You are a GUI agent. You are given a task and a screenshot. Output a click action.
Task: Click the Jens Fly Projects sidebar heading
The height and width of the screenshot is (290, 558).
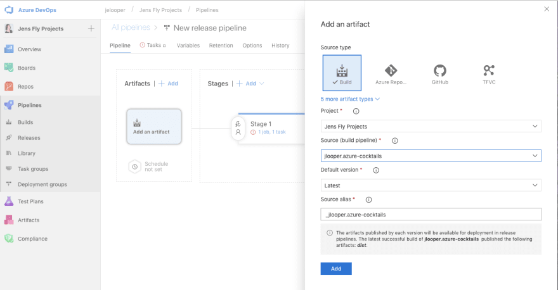coord(41,28)
